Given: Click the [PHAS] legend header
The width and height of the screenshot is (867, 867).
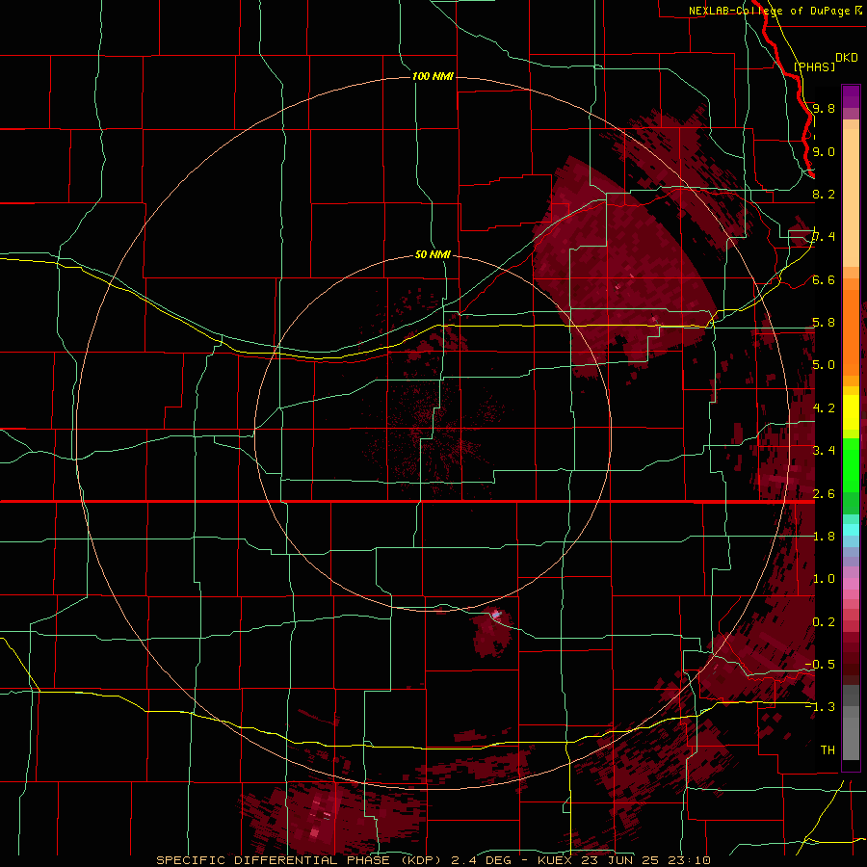Looking at the screenshot, I should tap(814, 66).
